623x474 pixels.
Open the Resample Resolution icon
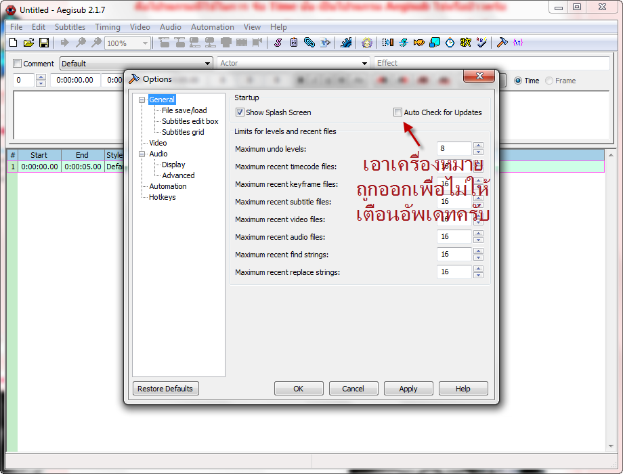(x=435, y=43)
